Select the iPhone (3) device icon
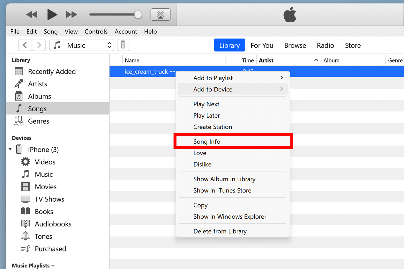404x269 pixels. 19,149
